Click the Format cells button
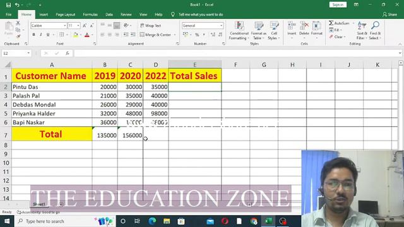Screen dimensions: 404x227 point(317,30)
